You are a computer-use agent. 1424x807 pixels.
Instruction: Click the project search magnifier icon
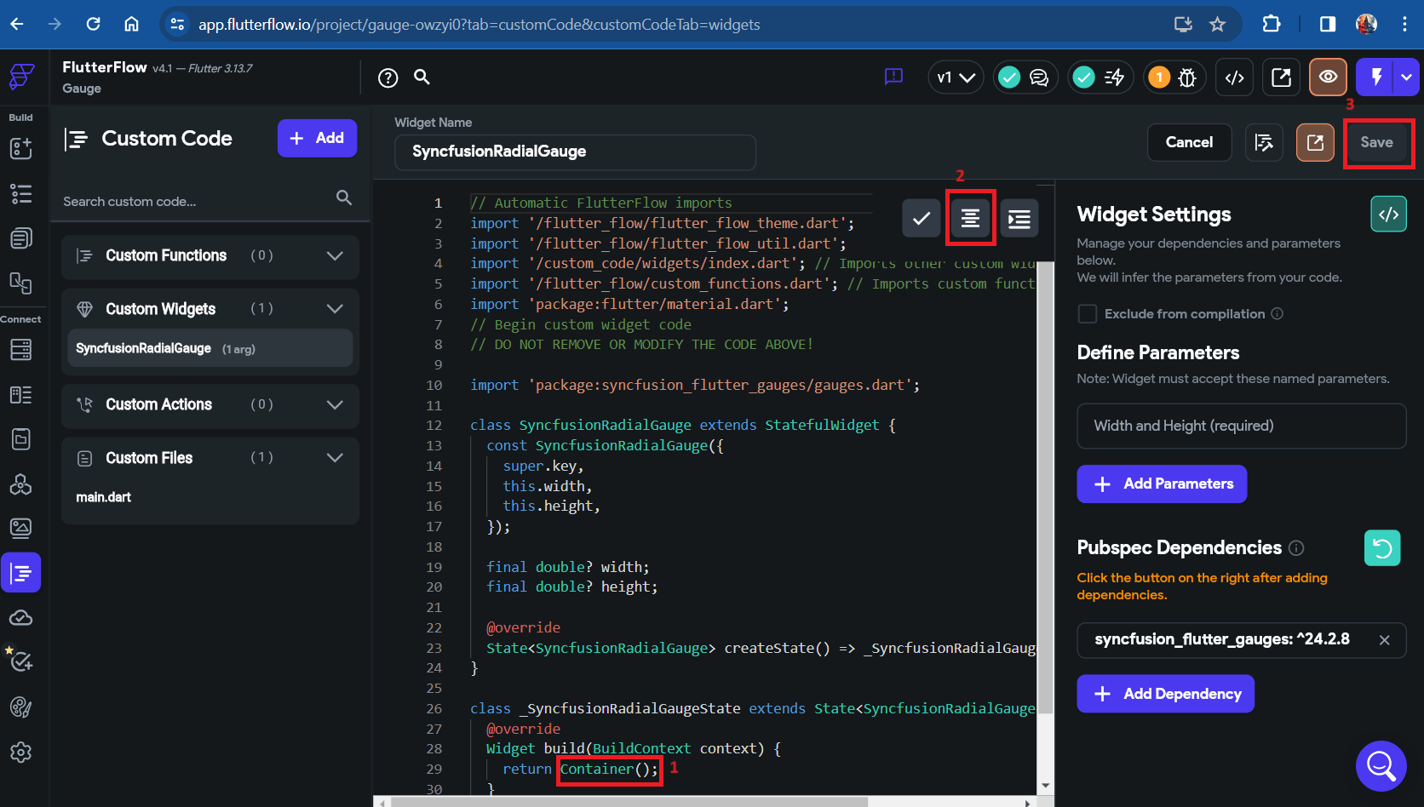pos(422,77)
